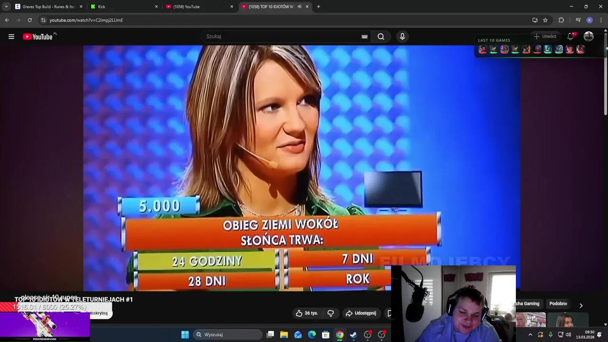
Task: Click the page vertical scrollbar thumb
Action: pos(606,74)
